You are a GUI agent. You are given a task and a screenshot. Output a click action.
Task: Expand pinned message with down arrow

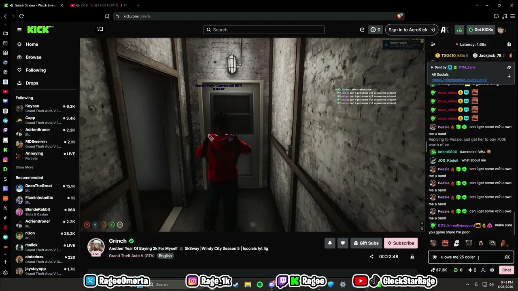pos(509,76)
